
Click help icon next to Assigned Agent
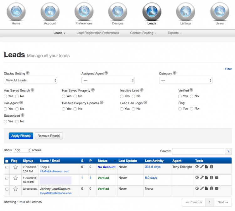click(106, 73)
